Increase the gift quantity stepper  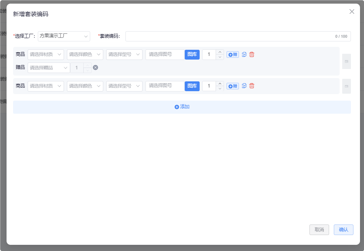tap(88, 65)
